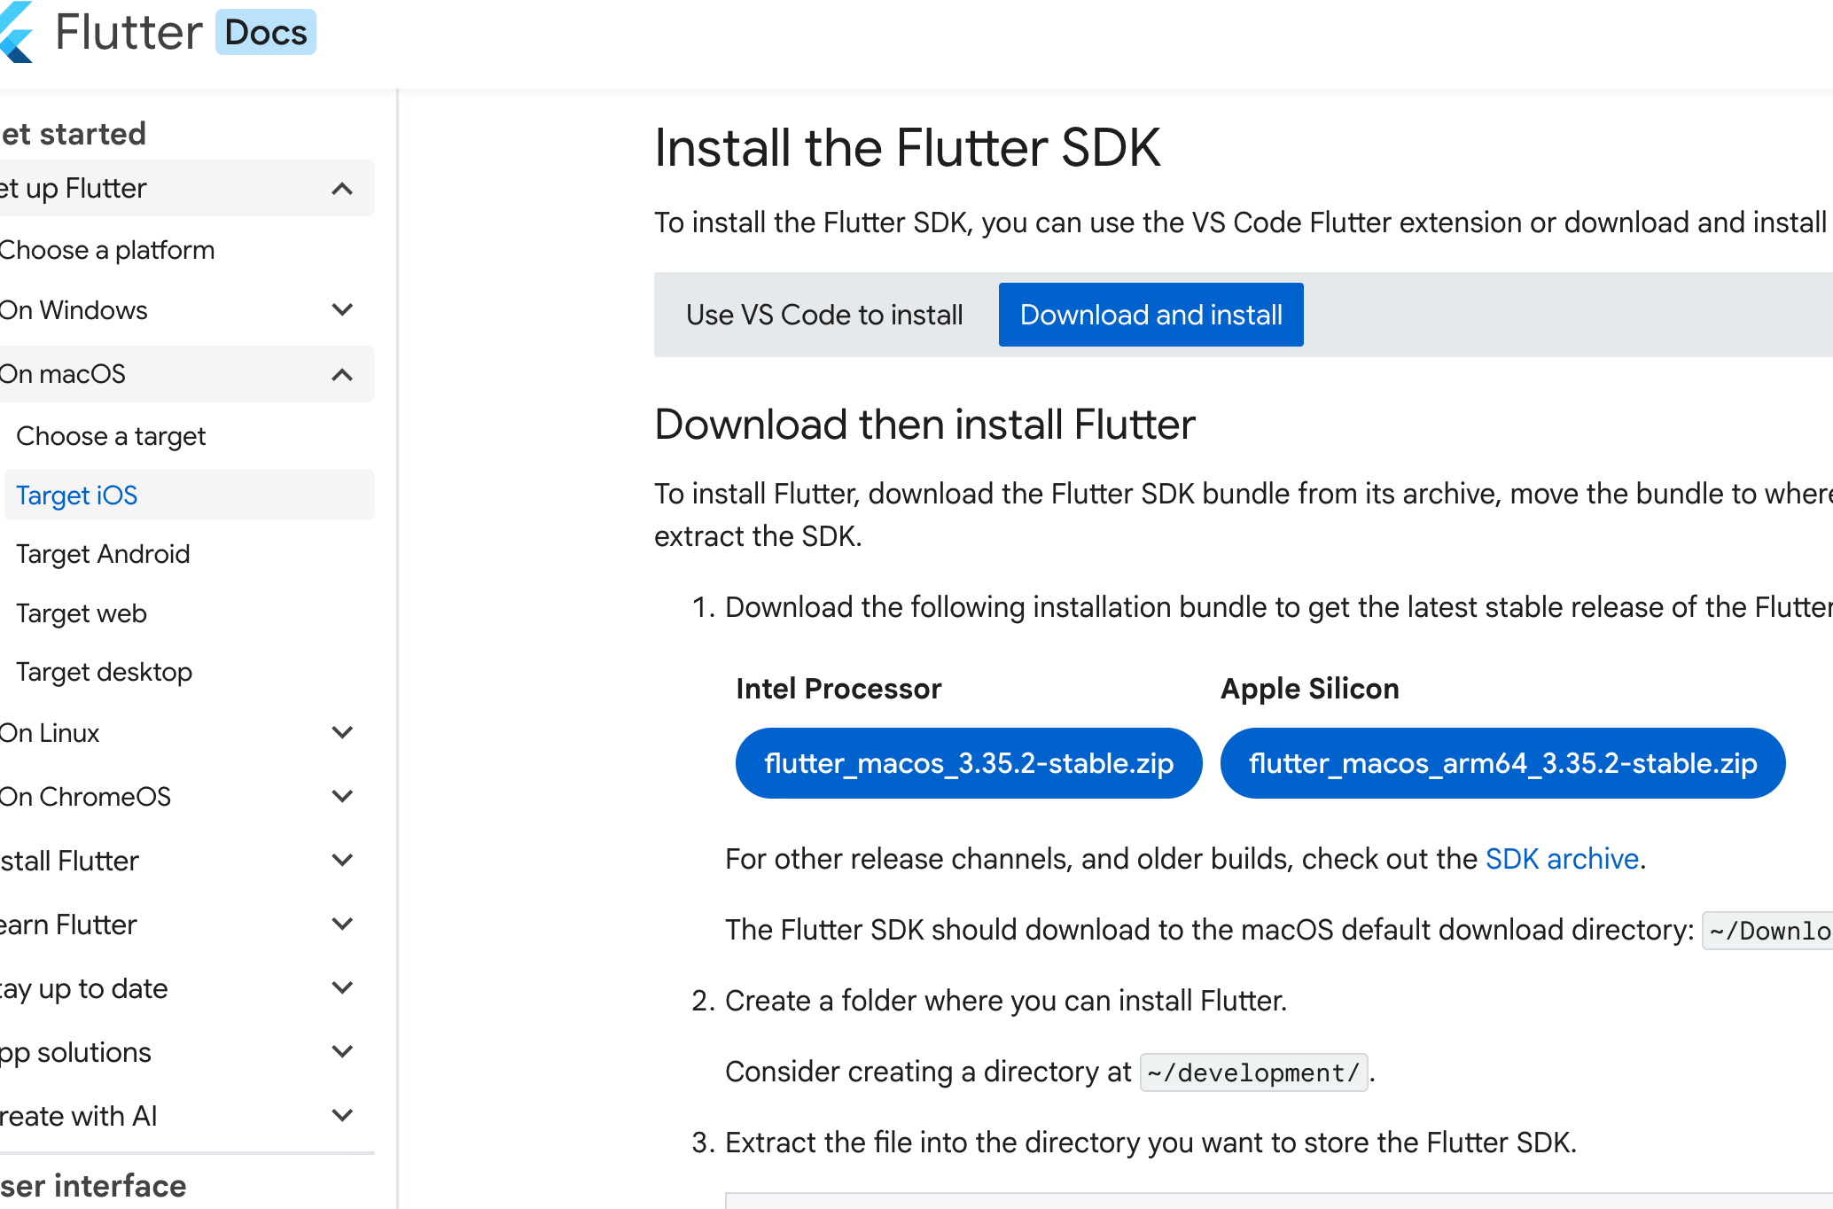Viewport: 1833px width, 1209px height.
Task: Open Target Android in sidebar
Action: [x=103, y=554]
